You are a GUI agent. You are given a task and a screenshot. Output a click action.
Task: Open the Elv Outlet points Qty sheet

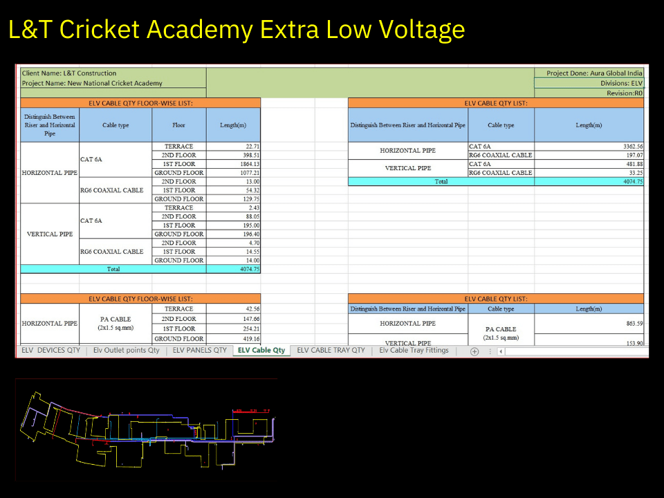(x=126, y=350)
